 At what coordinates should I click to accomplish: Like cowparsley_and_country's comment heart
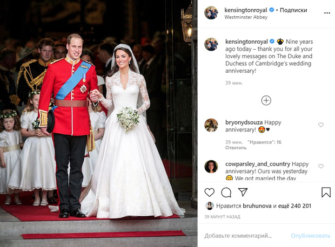tap(321, 166)
